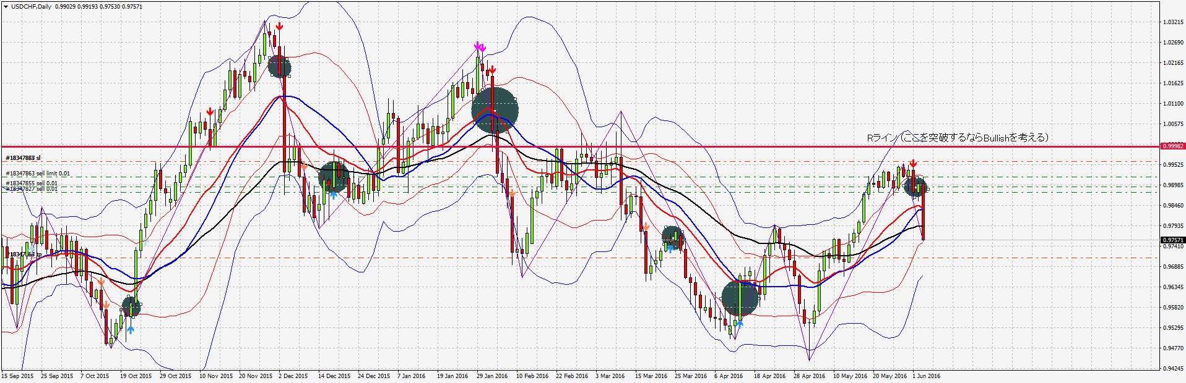Click the '#18347863 sell limit 0.01' order label
Screen dimensions: 1186x383
(x=38, y=174)
